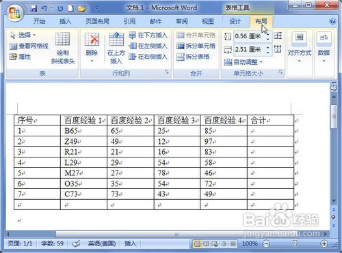
Task: Open zoom dialog via 100%
Action: click(250, 243)
